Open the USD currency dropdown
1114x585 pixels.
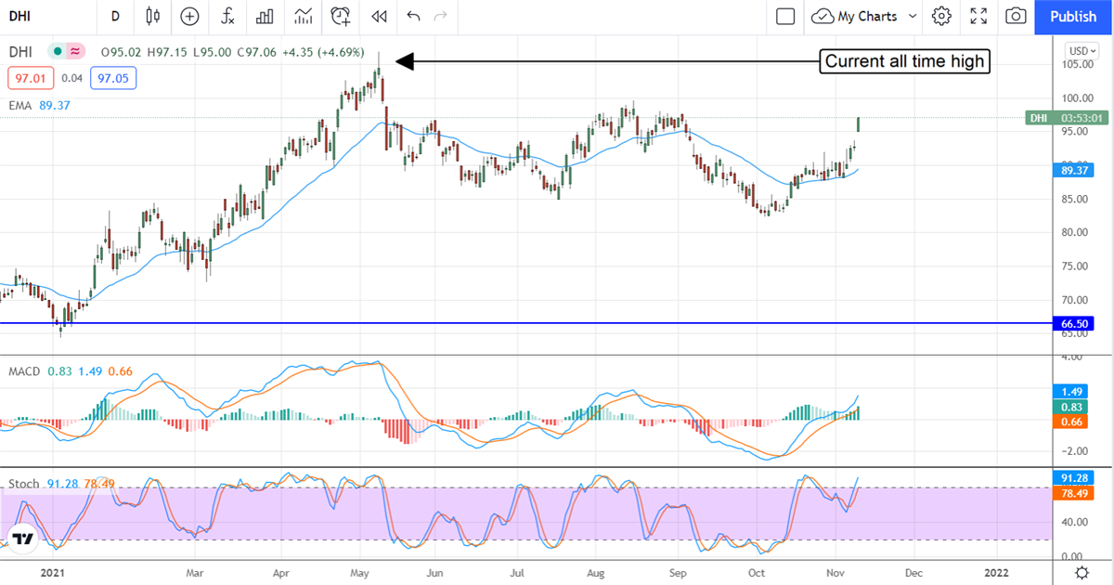(1082, 51)
